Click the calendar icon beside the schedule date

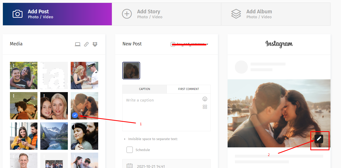[x=129, y=166]
